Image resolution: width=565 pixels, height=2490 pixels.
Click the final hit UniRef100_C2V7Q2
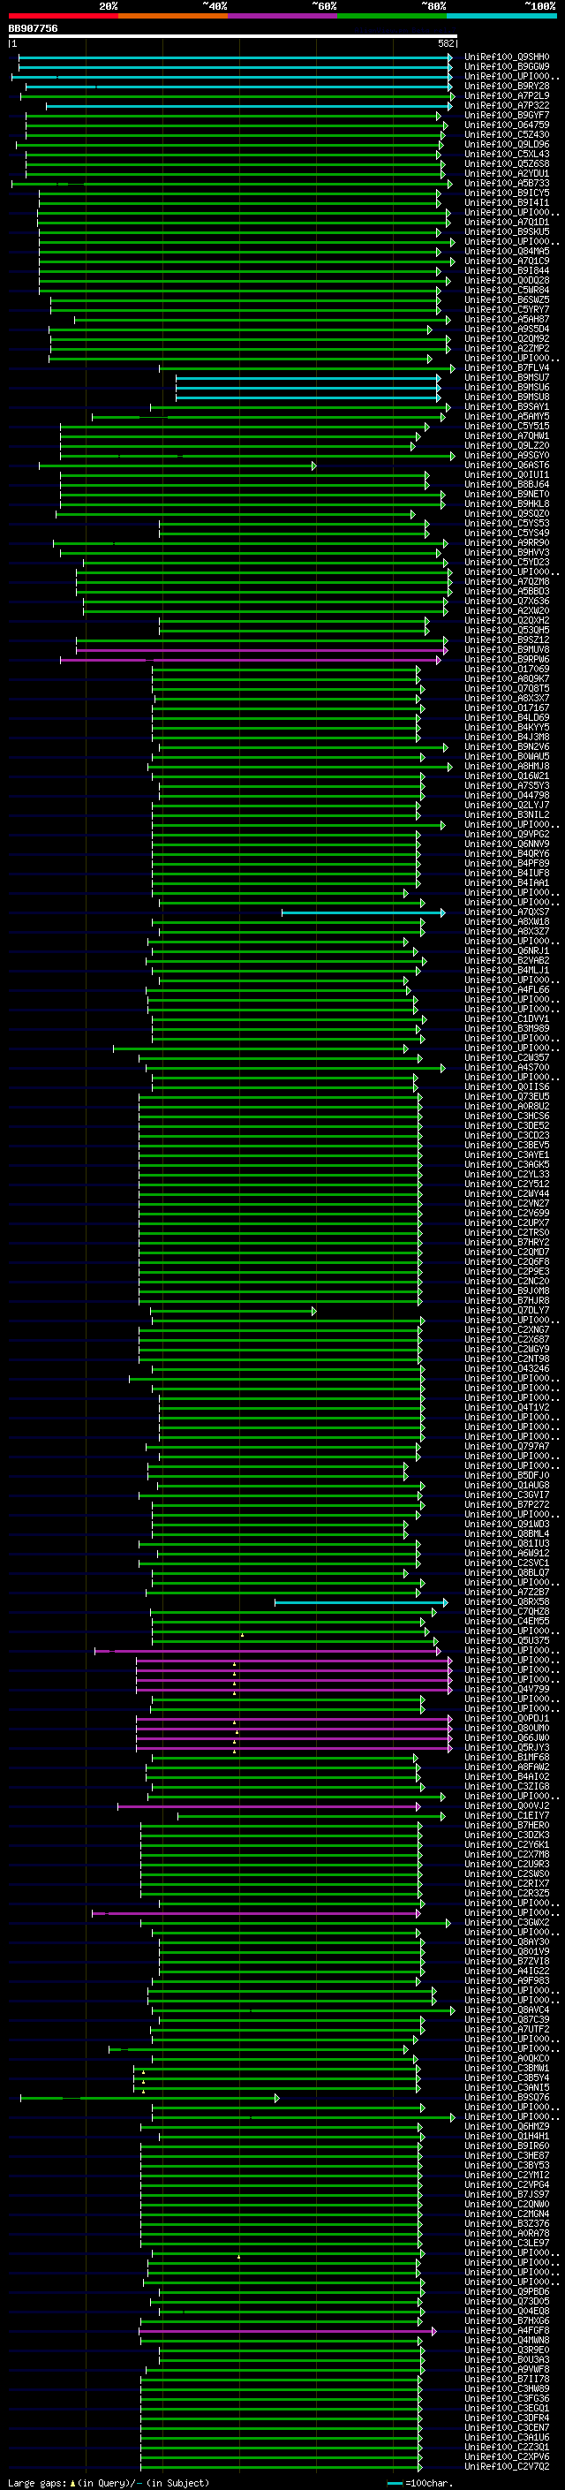[506, 2467]
